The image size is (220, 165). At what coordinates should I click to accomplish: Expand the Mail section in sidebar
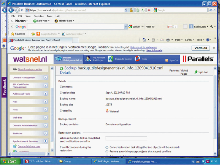45,102
